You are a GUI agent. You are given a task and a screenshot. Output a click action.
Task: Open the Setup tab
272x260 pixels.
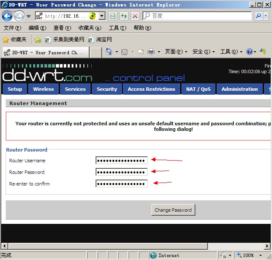[x=15, y=89]
